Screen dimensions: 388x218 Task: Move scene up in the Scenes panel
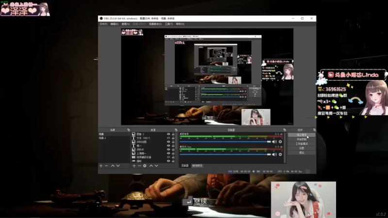click(x=113, y=166)
